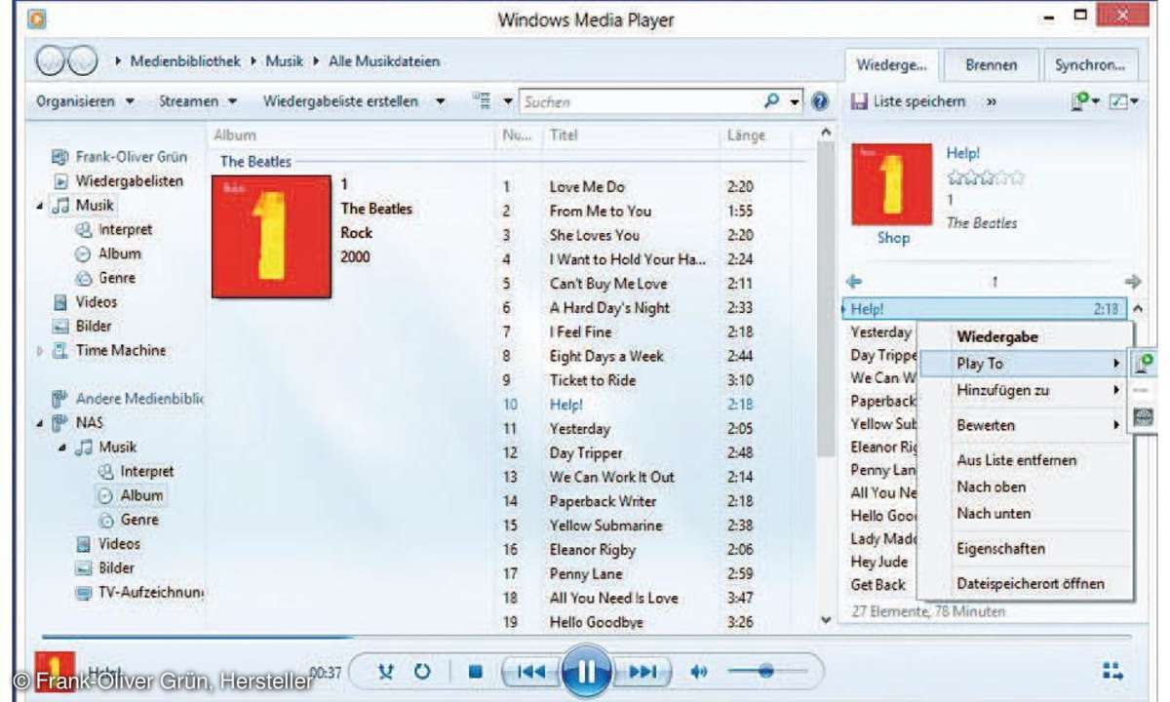The height and width of the screenshot is (702, 1170).
Task: Mute the volume speaker icon
Action: 698,671
